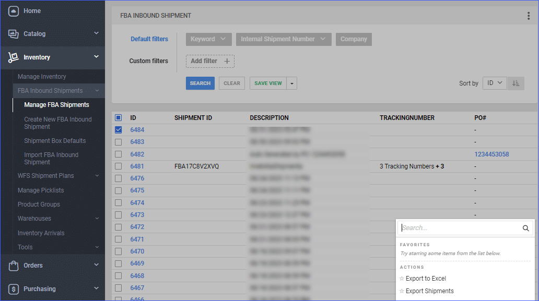Click the Home icon in the sidebar
The width and height of the screenshot is (539, 301).
point(13,11)
